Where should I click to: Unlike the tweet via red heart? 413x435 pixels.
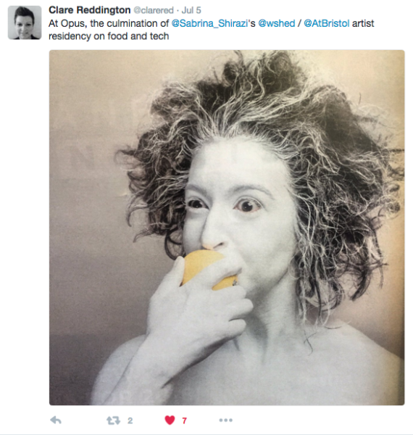coord(170,420)
